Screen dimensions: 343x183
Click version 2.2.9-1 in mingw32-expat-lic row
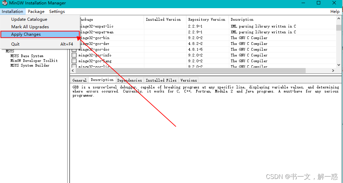(x=195, y=26)
